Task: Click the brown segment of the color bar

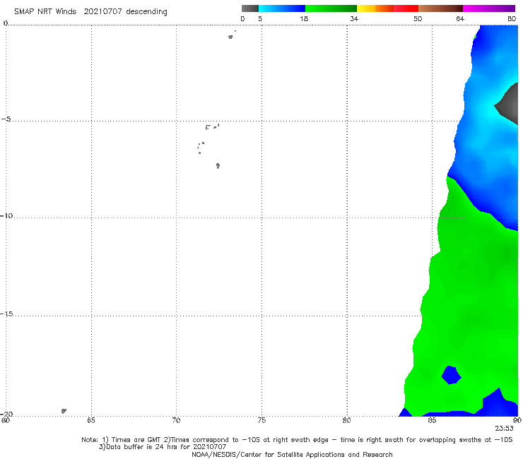Action: (440, 8)
